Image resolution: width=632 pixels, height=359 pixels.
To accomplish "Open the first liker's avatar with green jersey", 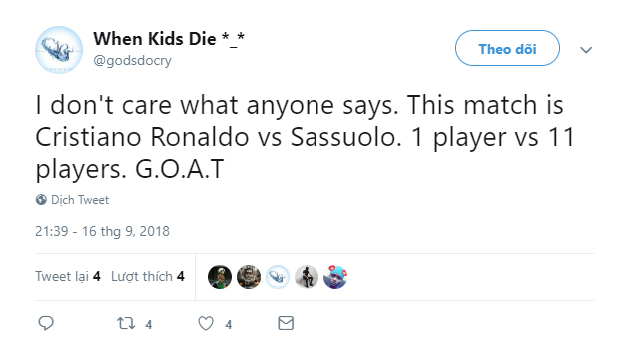I will tap(220, 277).
